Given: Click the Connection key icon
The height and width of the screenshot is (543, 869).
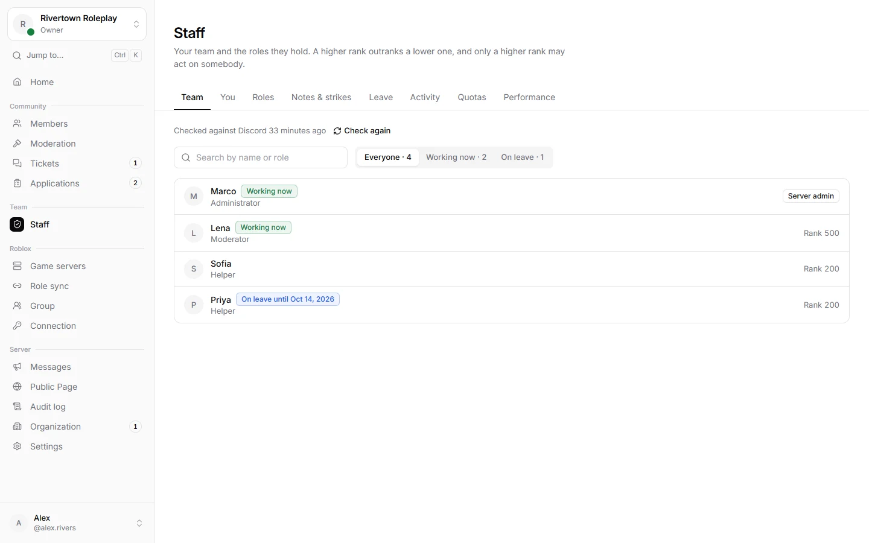Looking at the screenshot, I should [18, 326].
